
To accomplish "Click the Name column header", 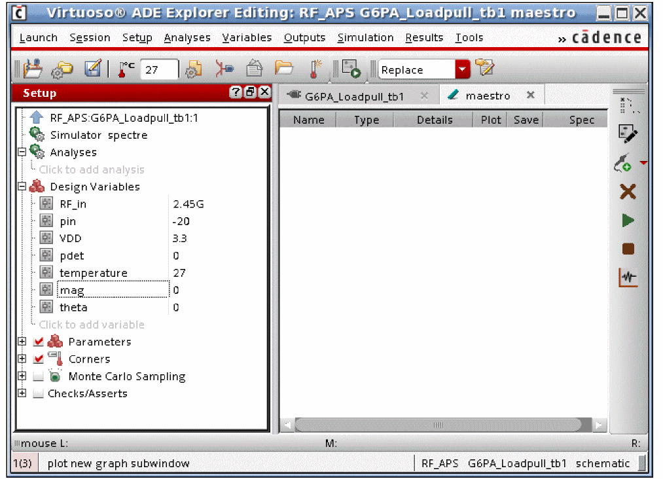I will 308,120.
